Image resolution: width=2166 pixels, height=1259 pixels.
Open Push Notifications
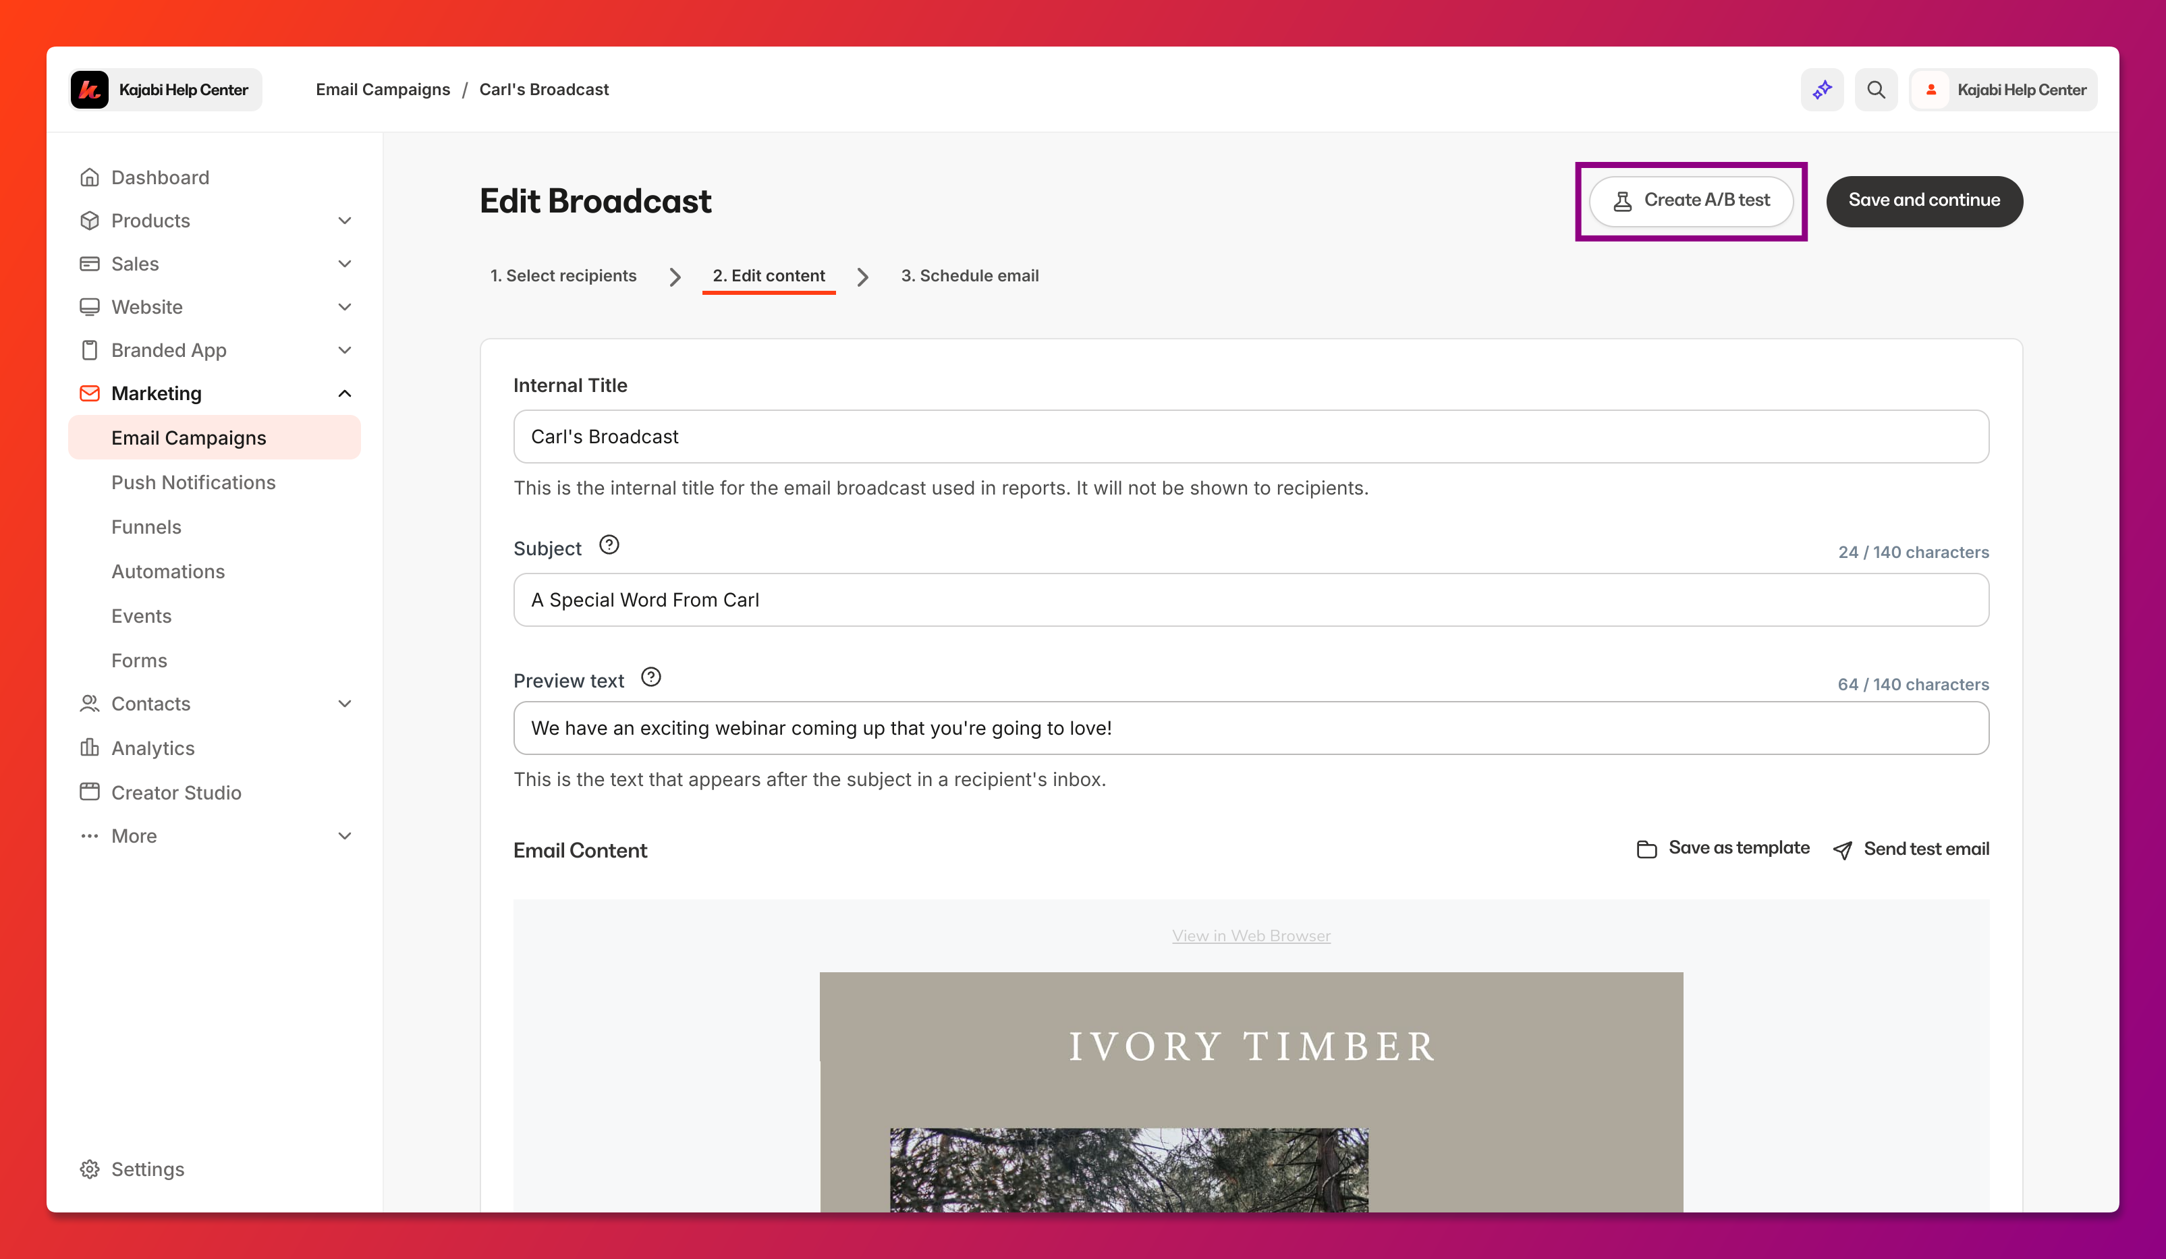pyautogui.click(x=194, y=482)
